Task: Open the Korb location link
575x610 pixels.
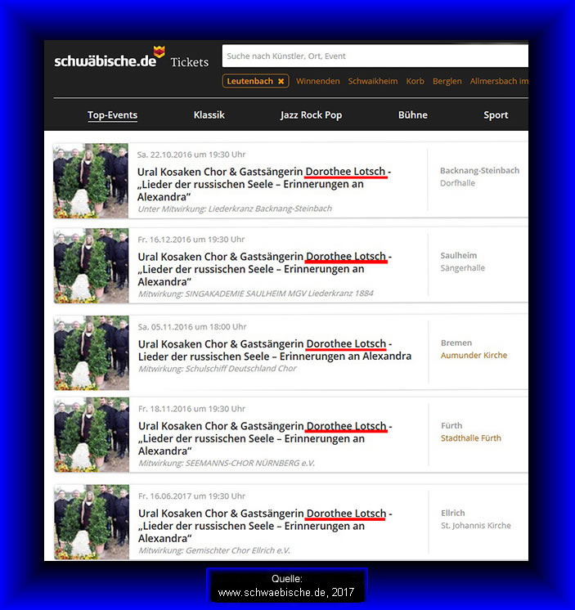Action: 416,81
